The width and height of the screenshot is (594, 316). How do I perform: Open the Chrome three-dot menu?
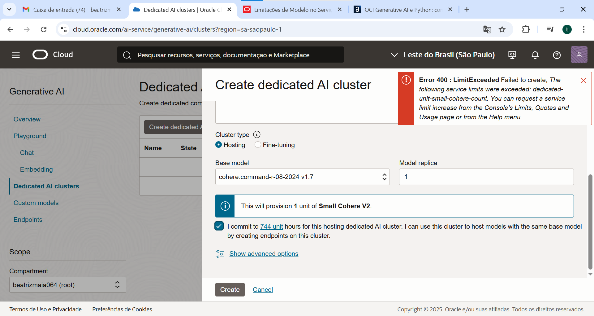[x=583, y=29]
